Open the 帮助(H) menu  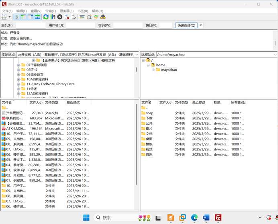pyautogui.click(x=98, y=11)
